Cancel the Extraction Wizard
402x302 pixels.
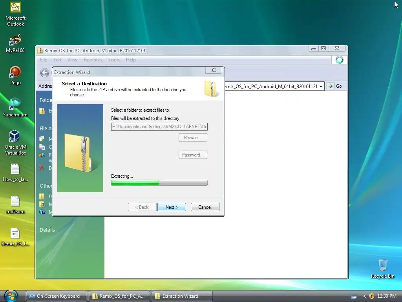205,207
